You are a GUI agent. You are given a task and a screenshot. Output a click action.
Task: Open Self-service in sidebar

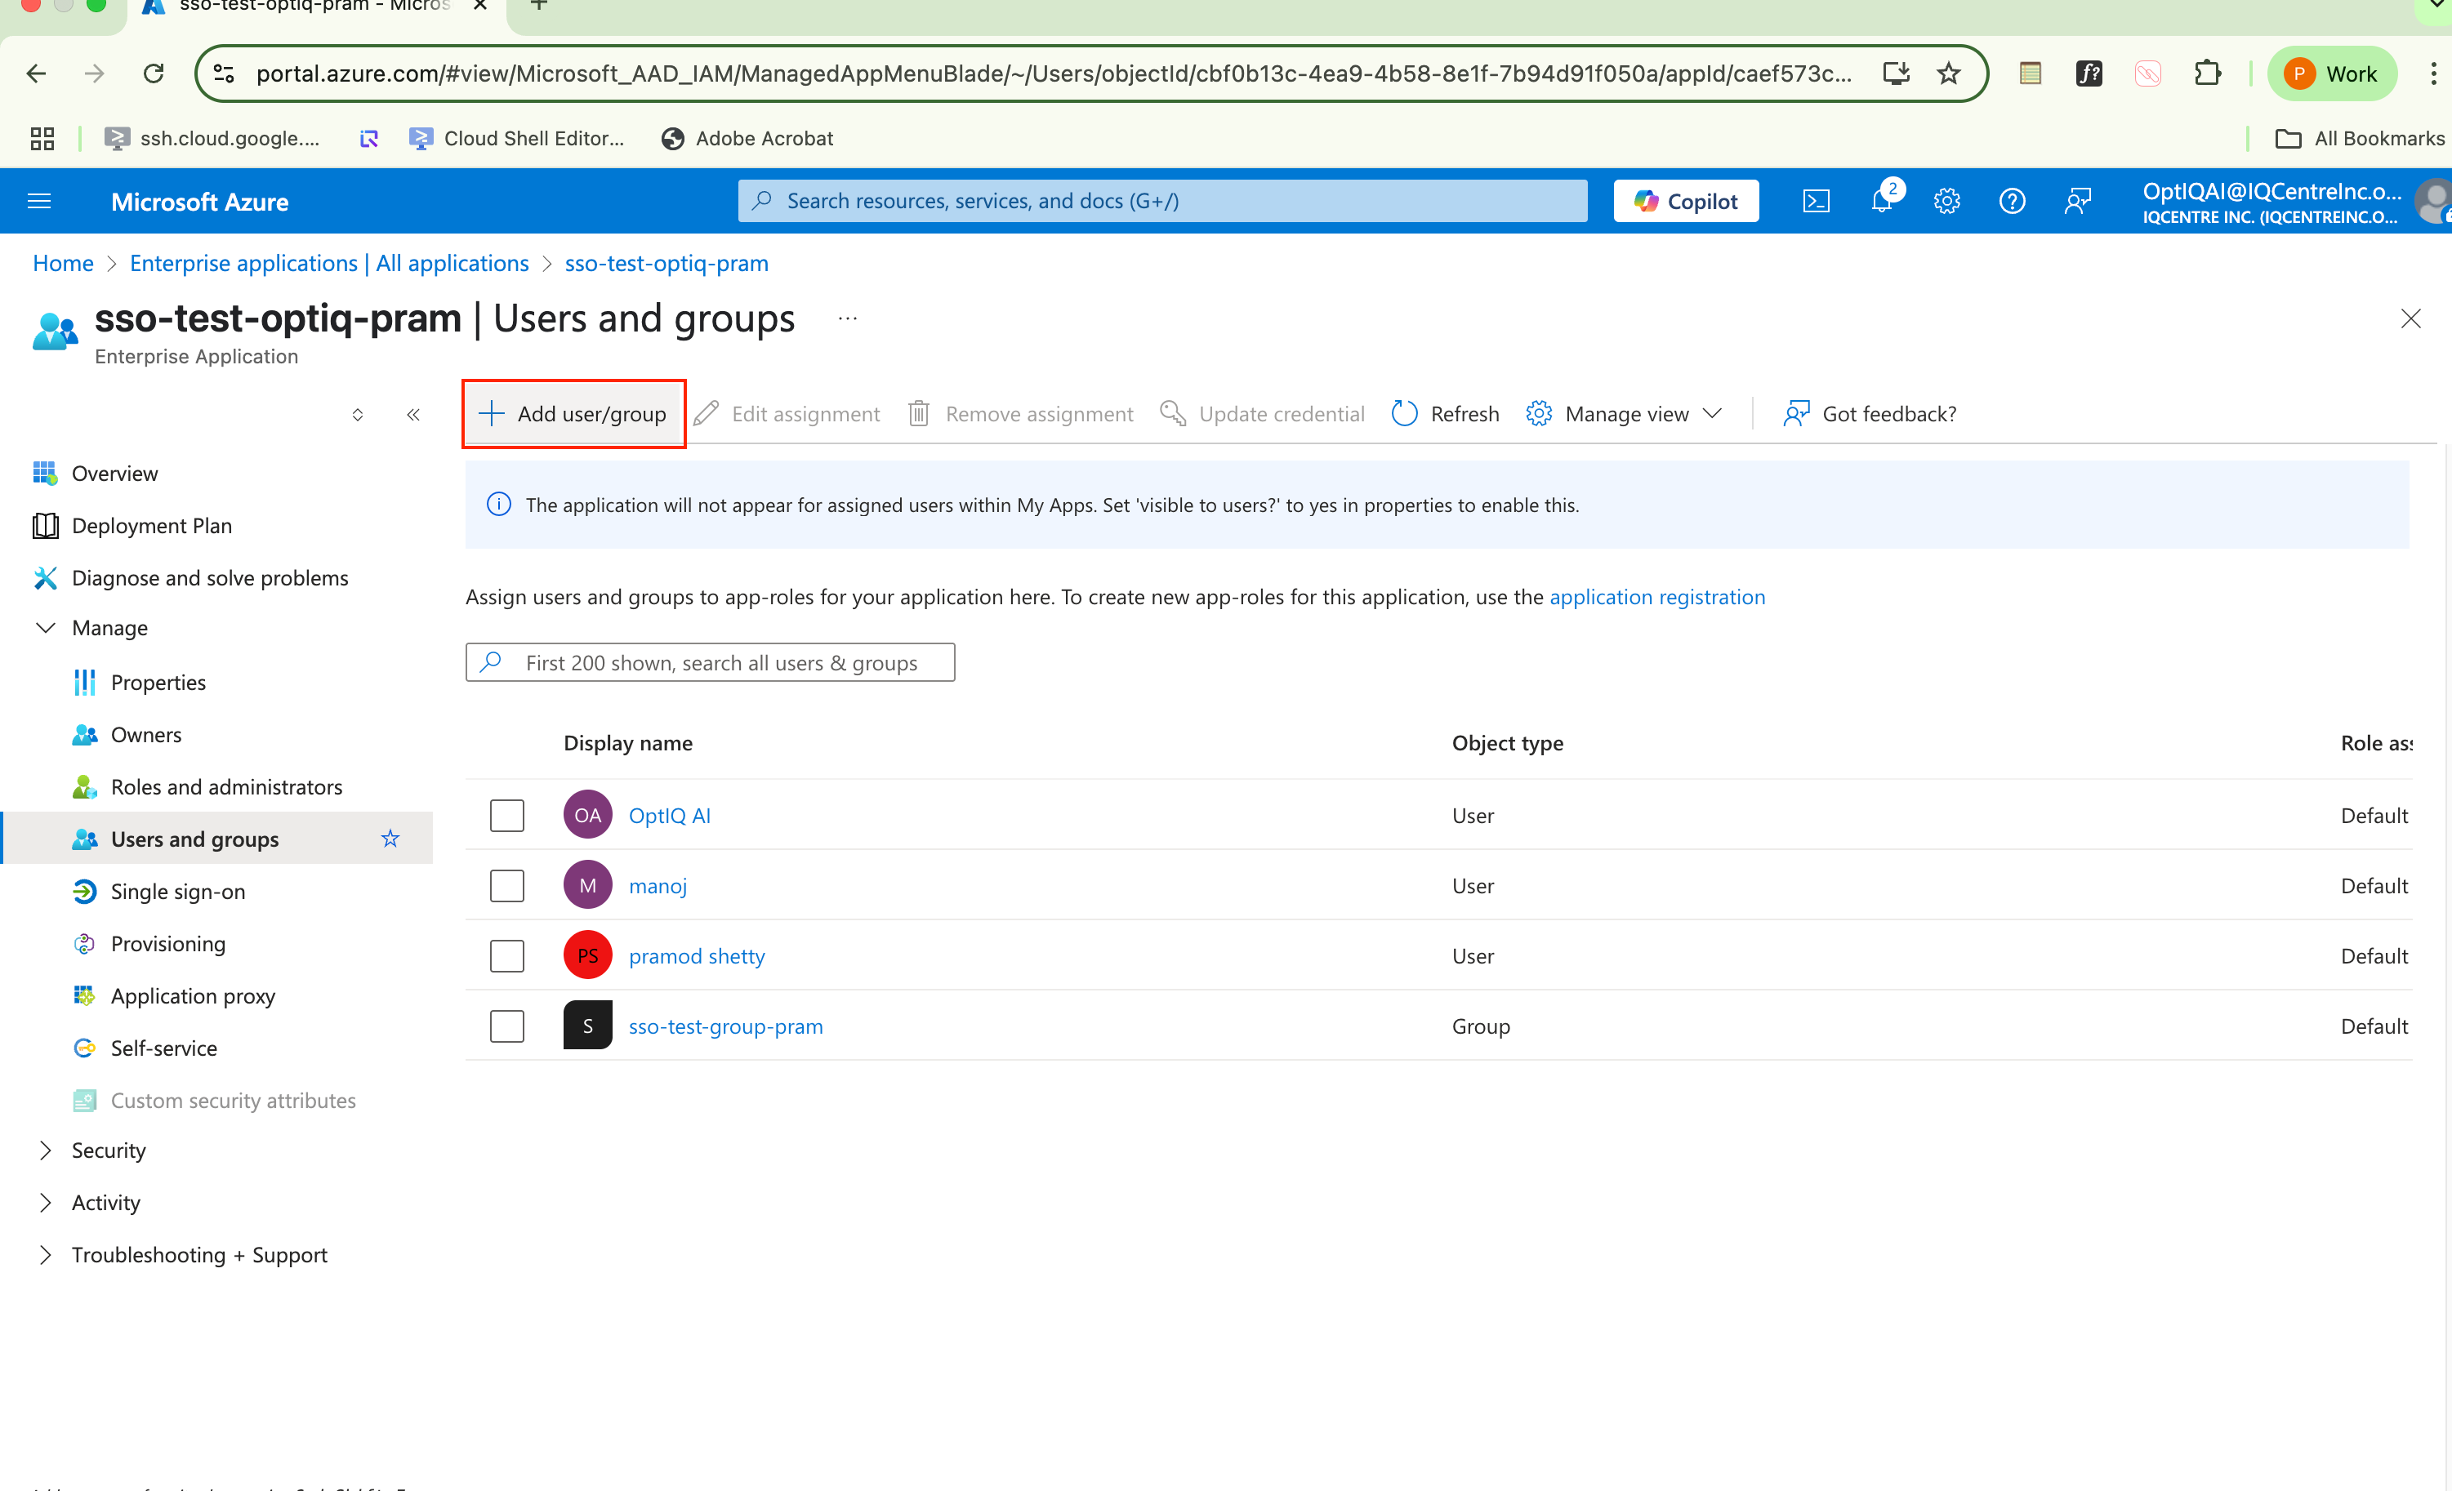pyautogui.click(x=163, y=1048)
